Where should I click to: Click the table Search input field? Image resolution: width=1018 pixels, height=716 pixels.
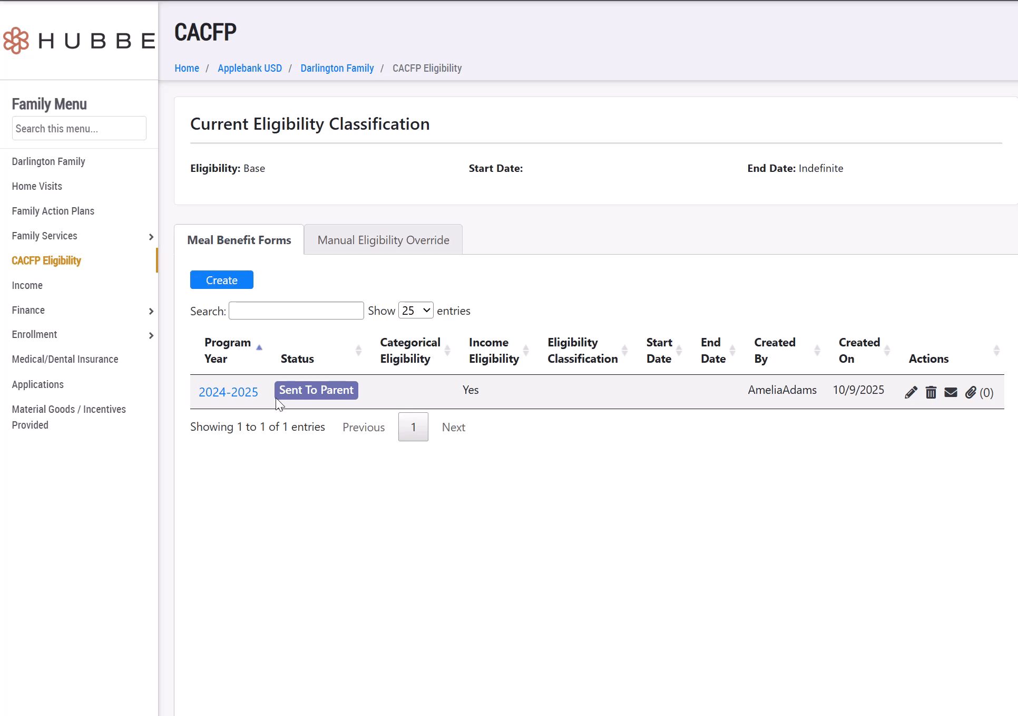[x=296, y=311]
